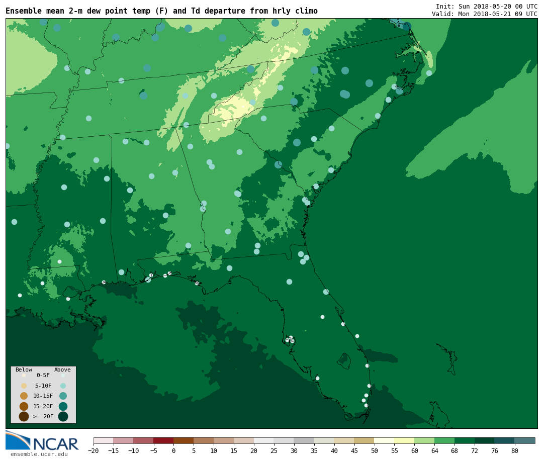Pick the 68 to 72 dark green swatch
543x460 pixels.
(465, 441)
